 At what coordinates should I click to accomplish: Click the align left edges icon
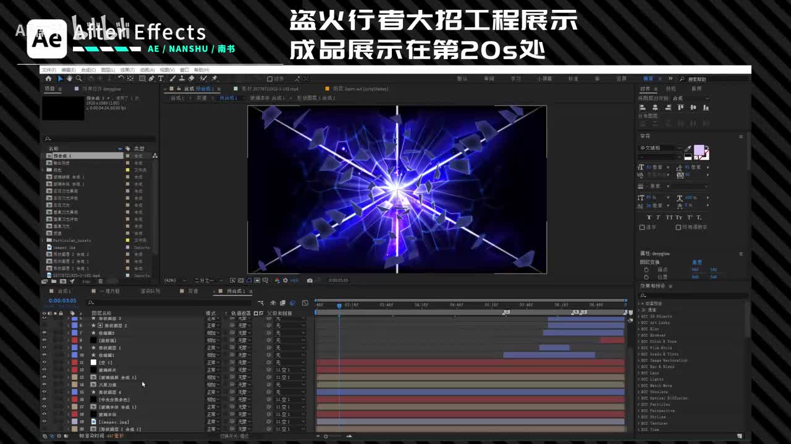(643, 107)
